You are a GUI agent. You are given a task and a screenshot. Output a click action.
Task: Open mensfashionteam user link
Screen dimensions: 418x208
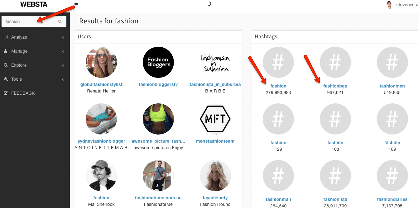tap(215, 141)
